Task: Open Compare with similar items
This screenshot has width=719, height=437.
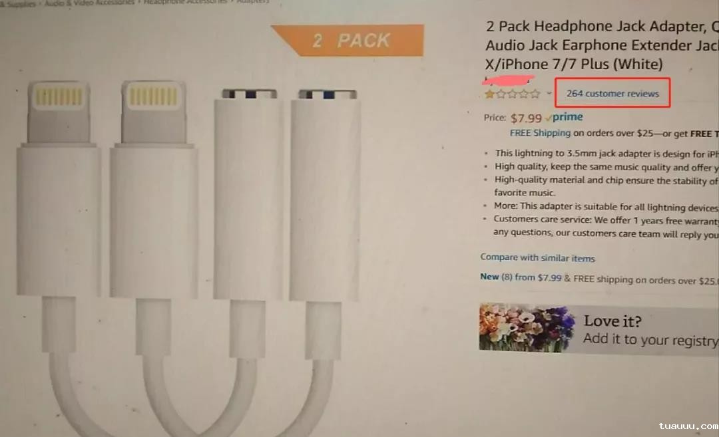Action: point(537,257)
